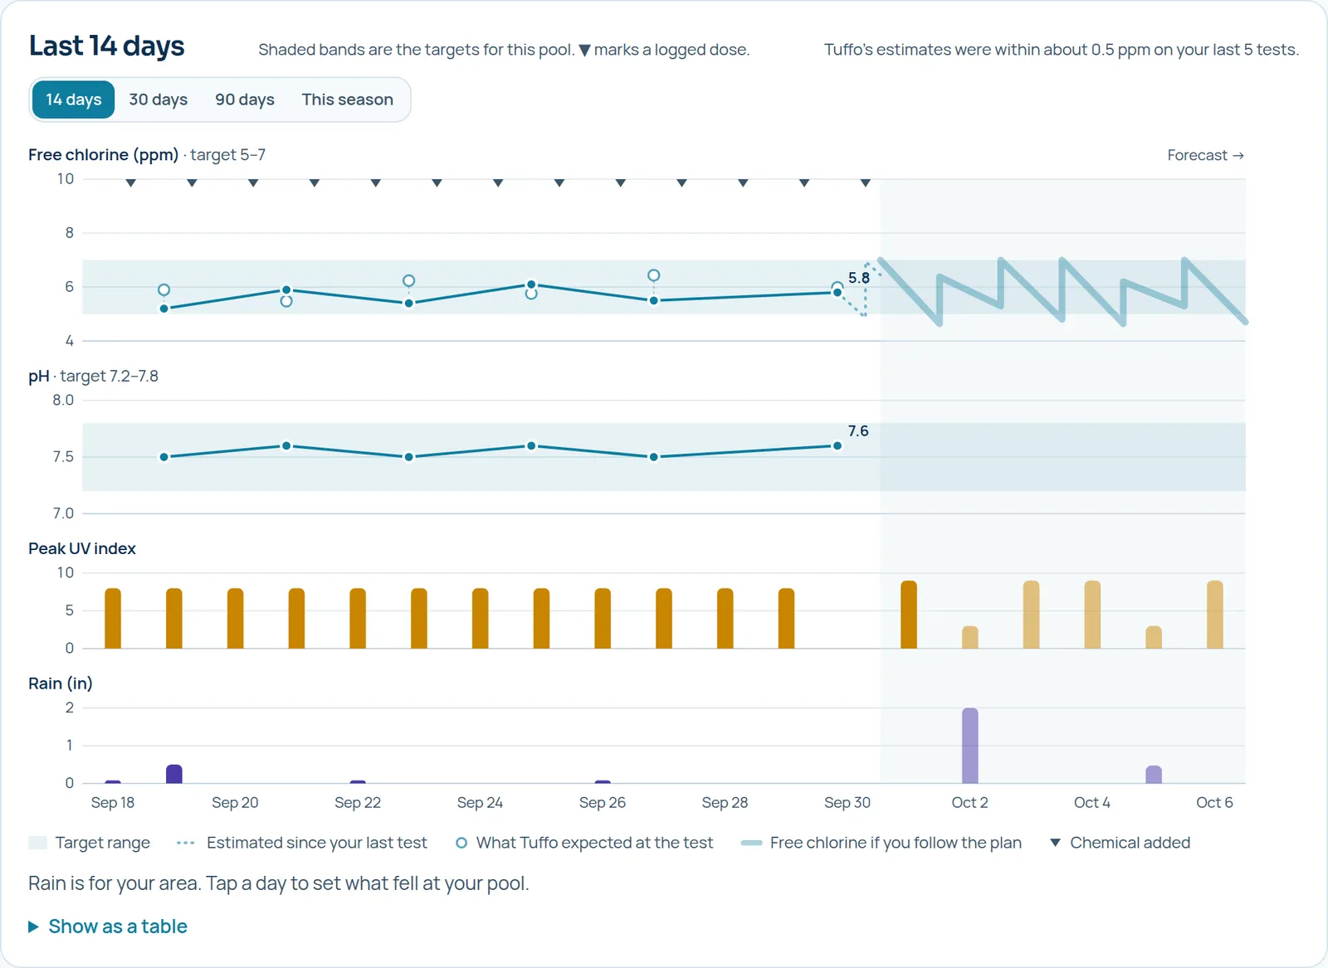Tap the Sep 19 rain bar
Viewport: 1328px width, 968px height.
[174, 774]
